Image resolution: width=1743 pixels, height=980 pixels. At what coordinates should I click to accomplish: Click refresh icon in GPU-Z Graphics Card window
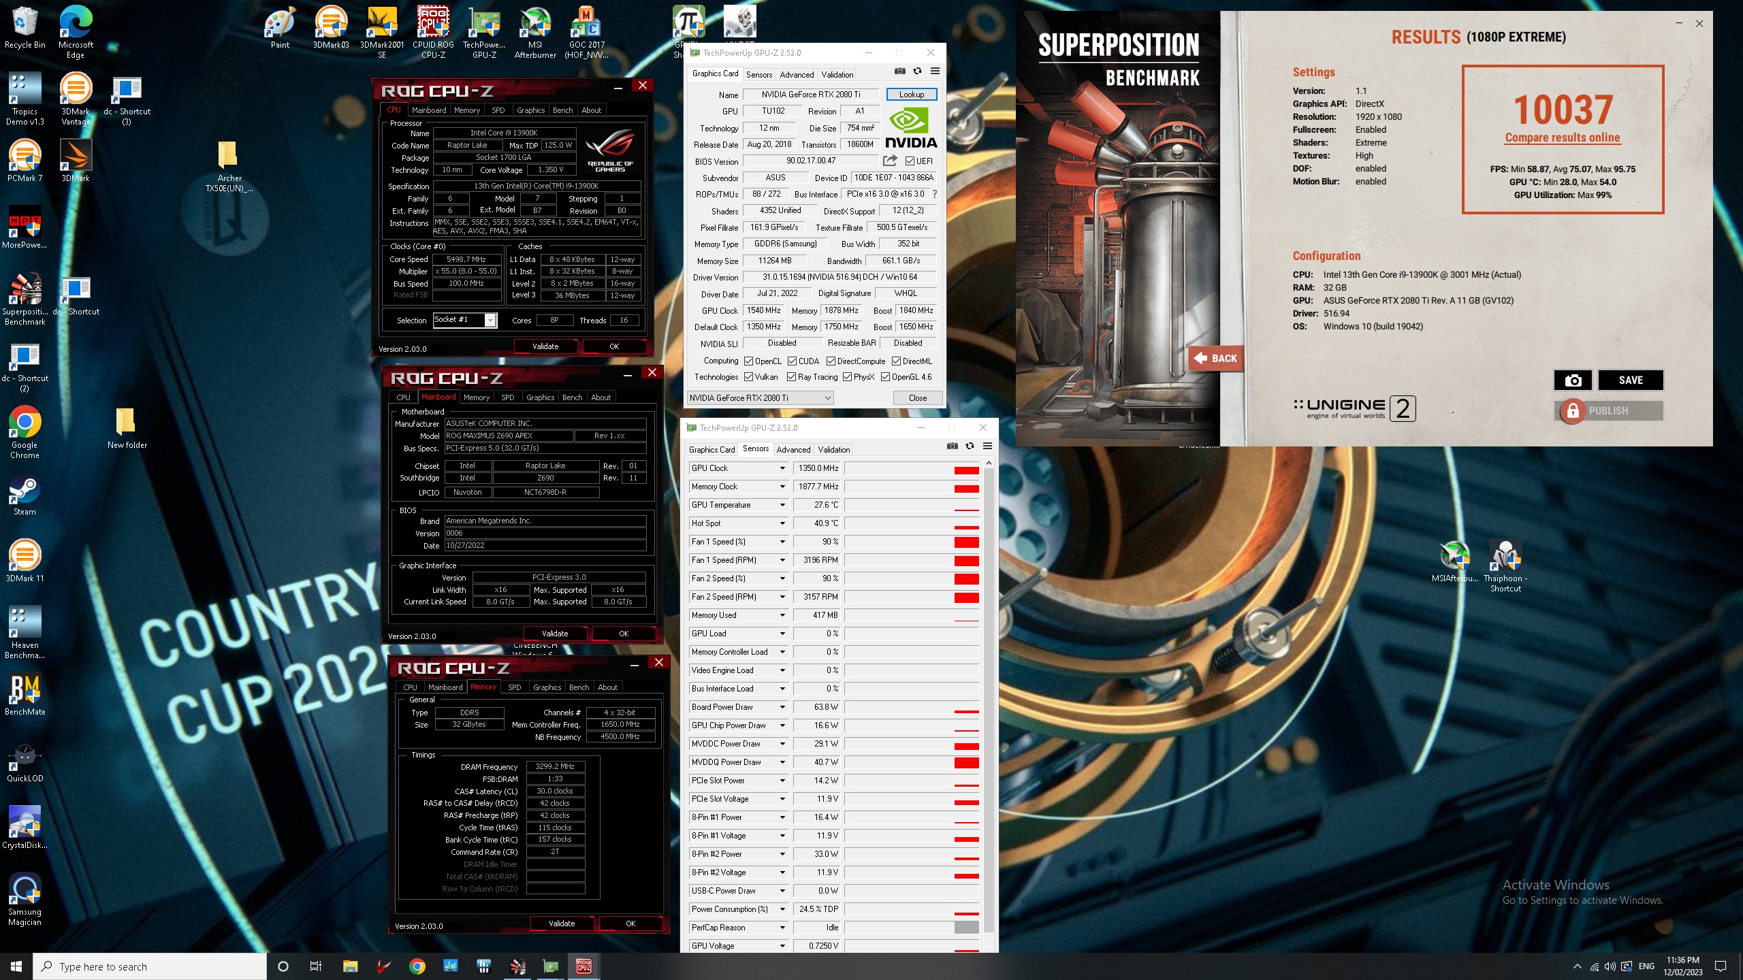click(x=918, y=71)
